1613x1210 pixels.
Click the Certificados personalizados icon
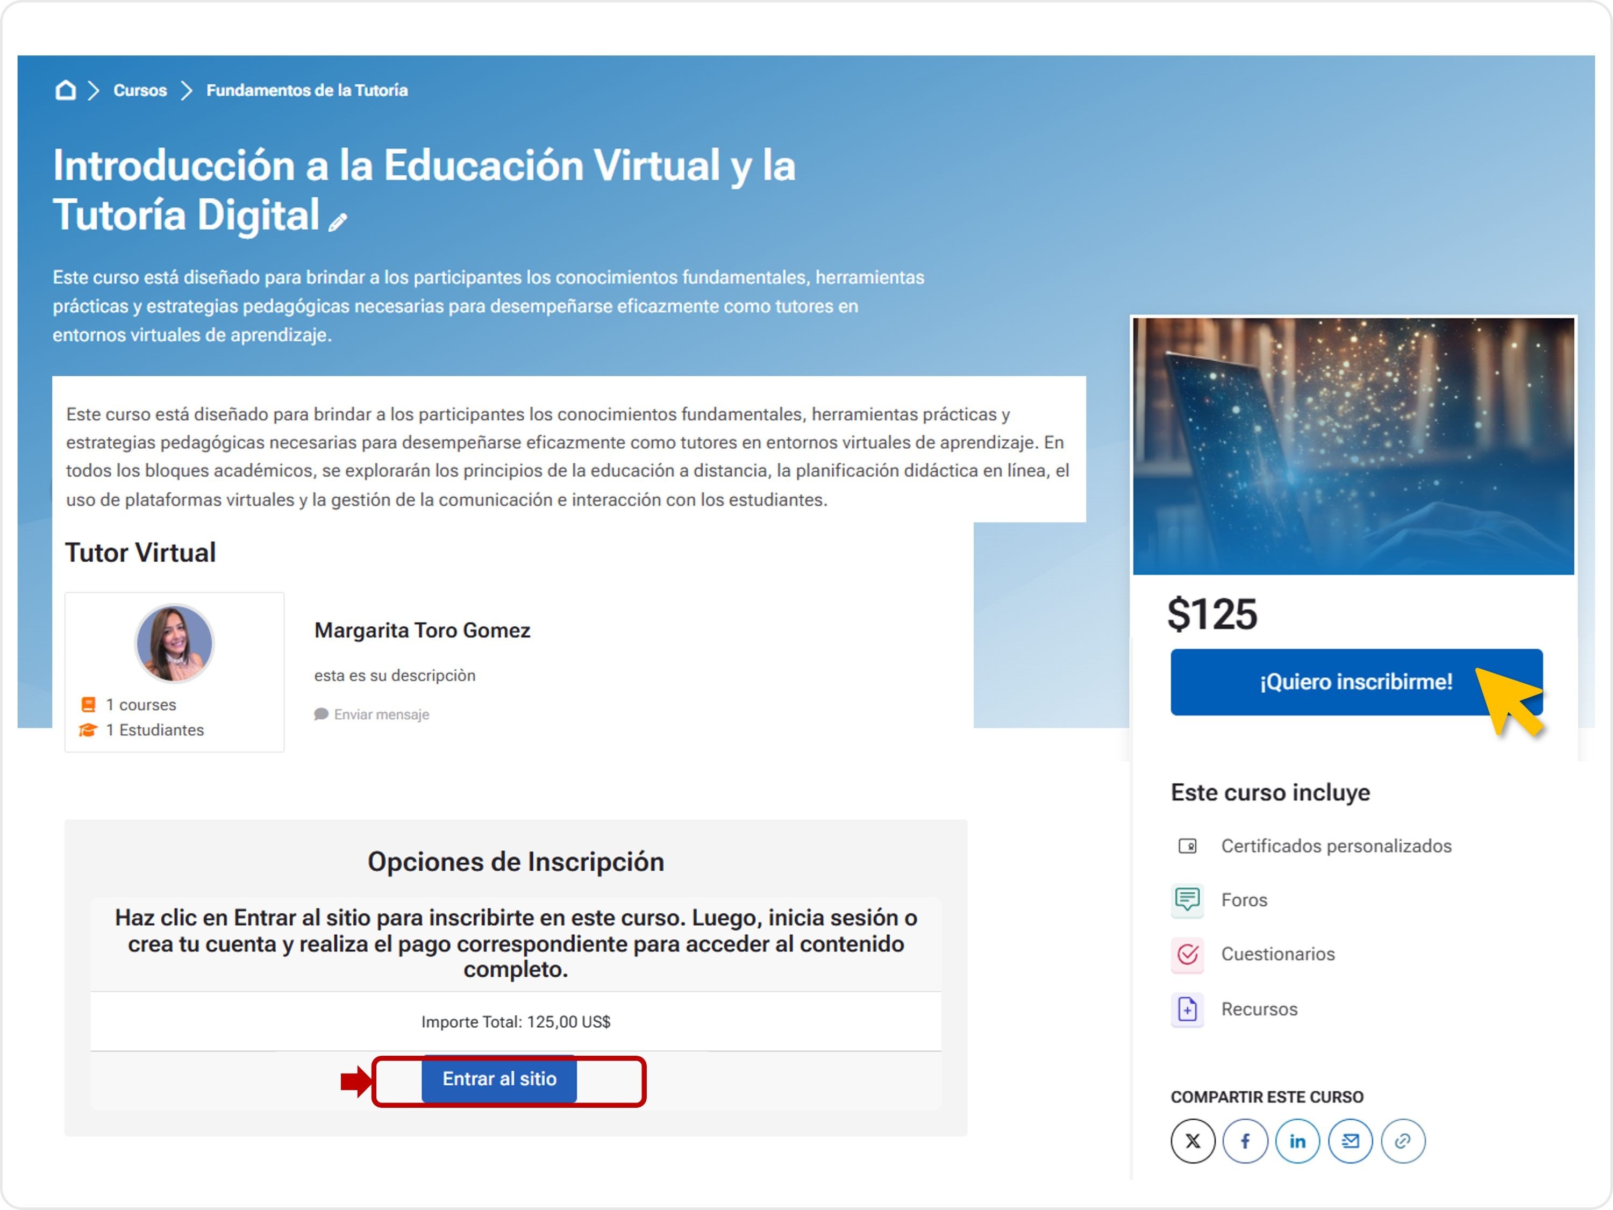1187,846
